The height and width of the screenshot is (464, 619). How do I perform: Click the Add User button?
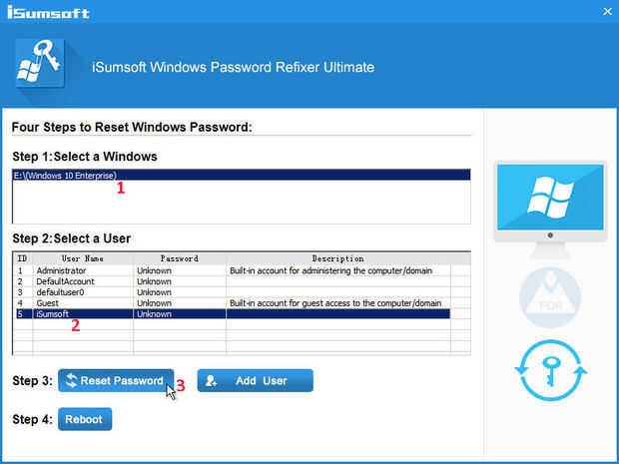[x=255, y=380]
